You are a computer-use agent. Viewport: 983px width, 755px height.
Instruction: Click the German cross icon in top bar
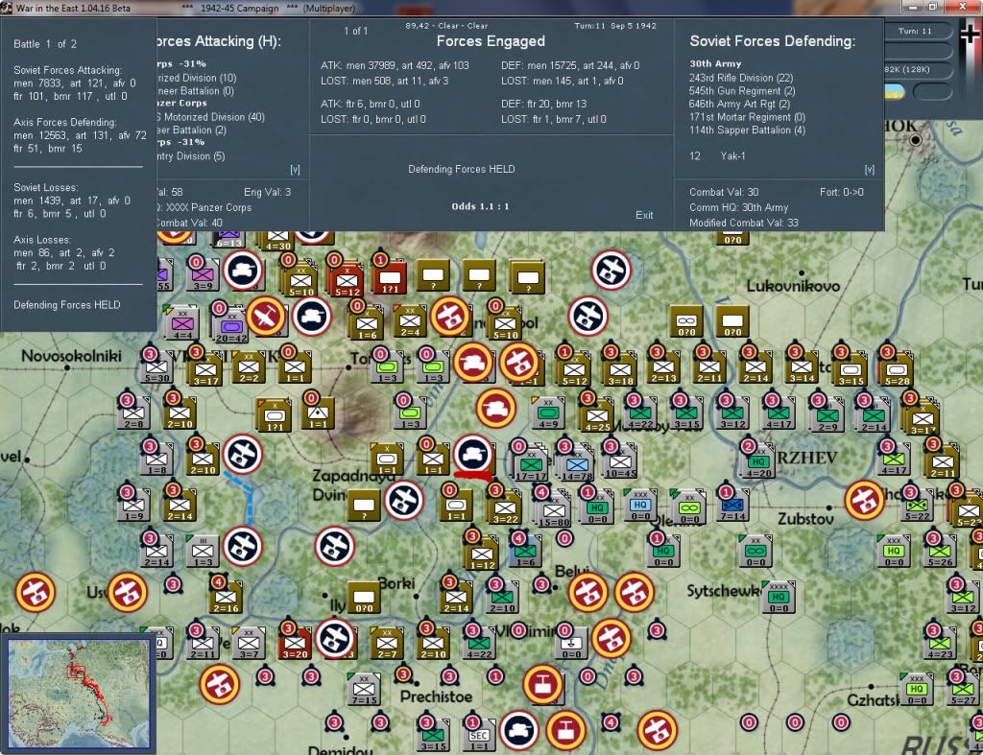pyautogui.click(x=970, y=35)
